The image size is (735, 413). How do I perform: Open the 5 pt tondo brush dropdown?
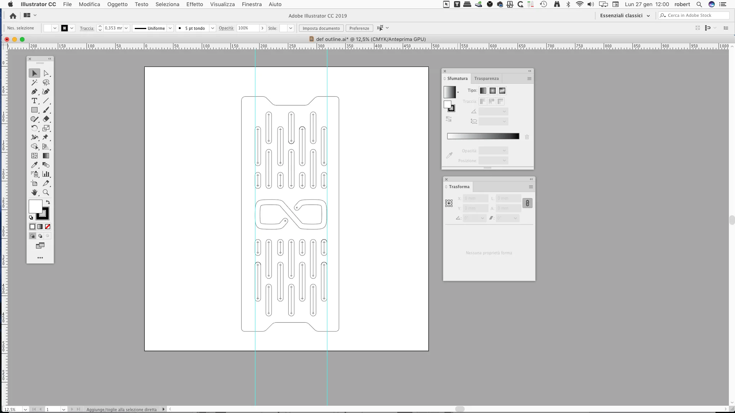[x=212, y=28]
